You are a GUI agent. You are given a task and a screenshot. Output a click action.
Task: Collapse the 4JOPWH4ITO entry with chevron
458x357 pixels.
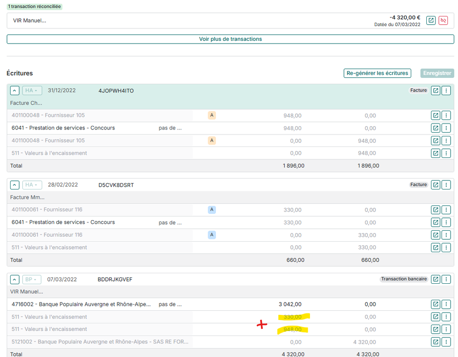(15, 91)
